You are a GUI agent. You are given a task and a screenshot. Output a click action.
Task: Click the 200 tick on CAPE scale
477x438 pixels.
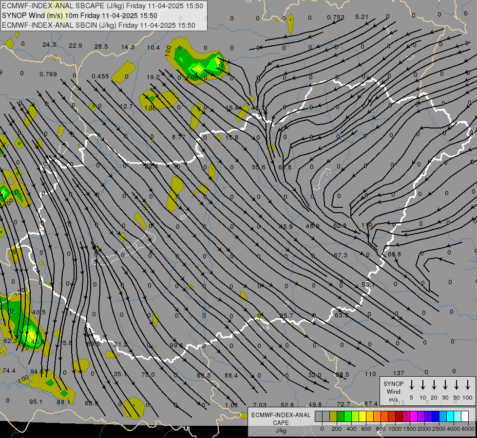coord(337,429)
